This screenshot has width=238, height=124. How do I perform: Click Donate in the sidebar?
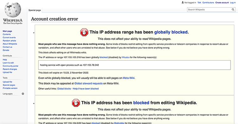tap(6, 50)
